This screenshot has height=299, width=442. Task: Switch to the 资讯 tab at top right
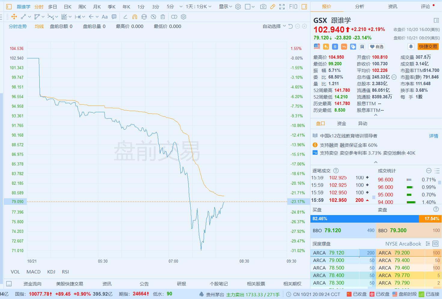(x=392, y=6)
